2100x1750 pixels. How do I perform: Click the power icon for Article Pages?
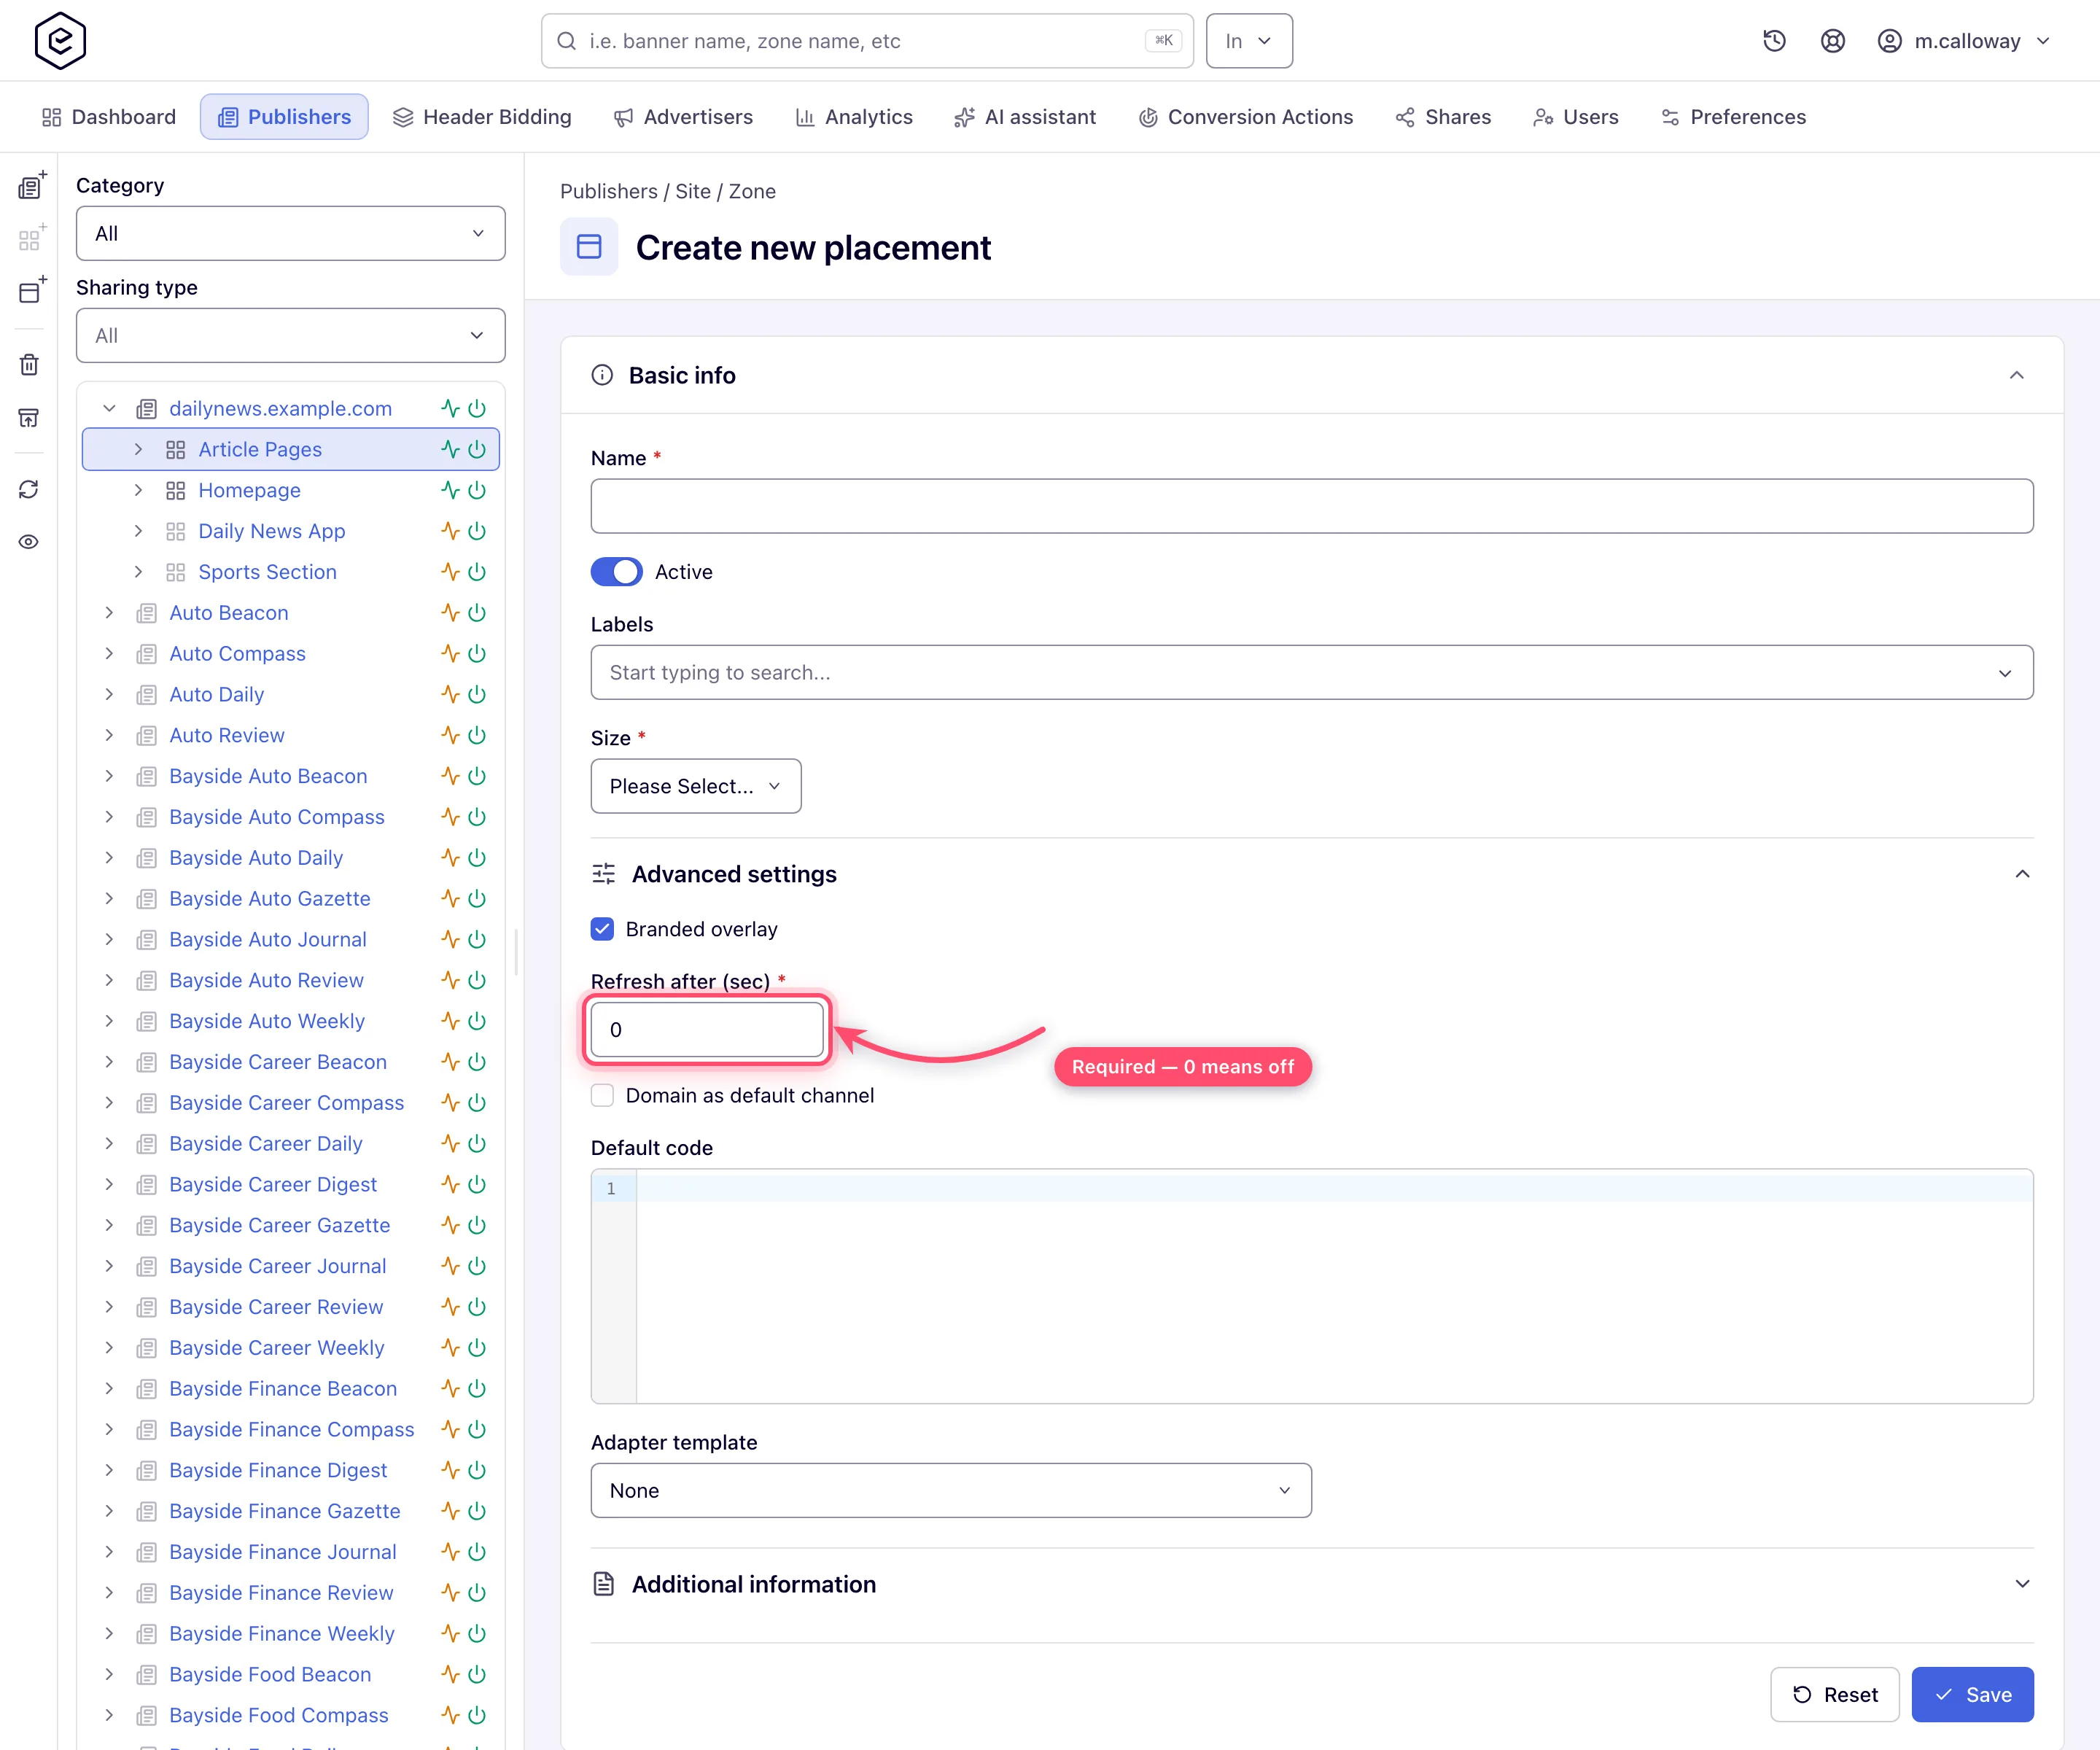[477, 449]
